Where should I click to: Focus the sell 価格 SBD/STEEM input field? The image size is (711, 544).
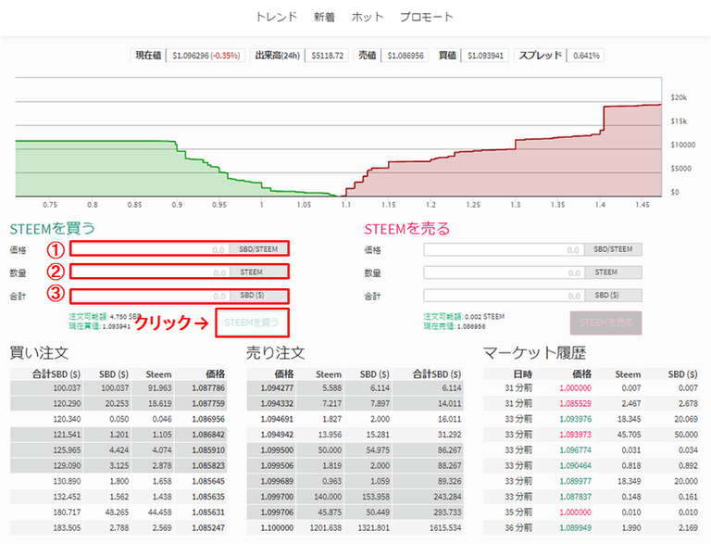(x=505, y=249)
